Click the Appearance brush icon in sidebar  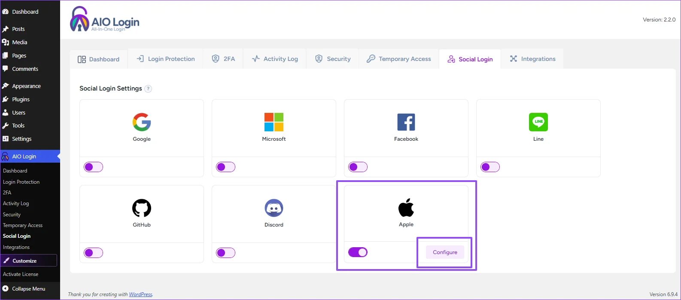tap(6, 86)
